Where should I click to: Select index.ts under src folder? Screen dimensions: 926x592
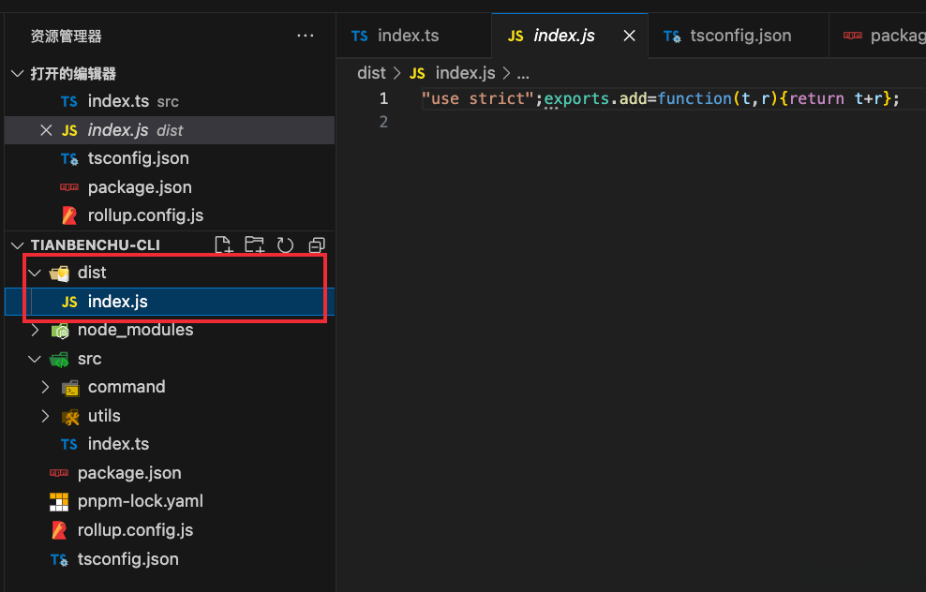[118, 444]
